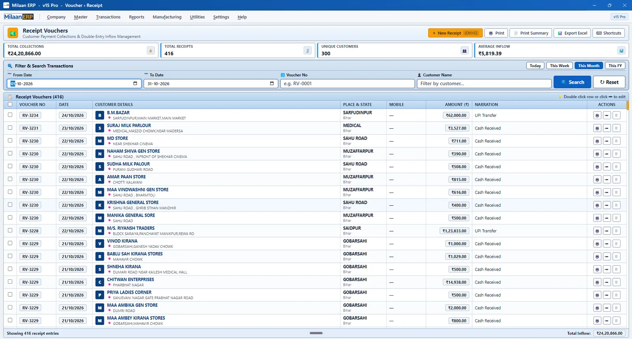The image size is (632, 339).
Task: Edit the VINOD KIRANA receipt voucher
Action: coord(607,244)
